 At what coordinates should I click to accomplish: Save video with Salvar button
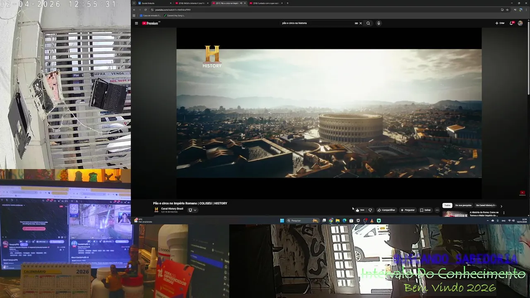(x=425, y=210)
